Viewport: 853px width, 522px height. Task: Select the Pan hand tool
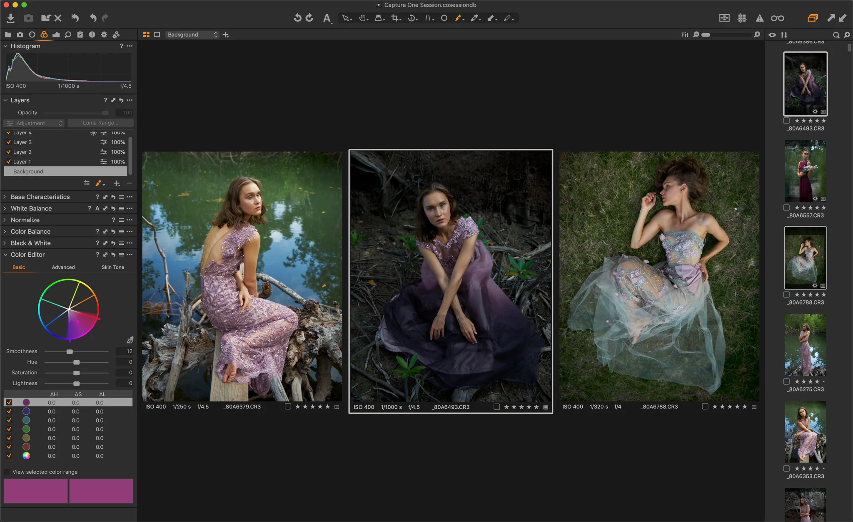point(363,18)
